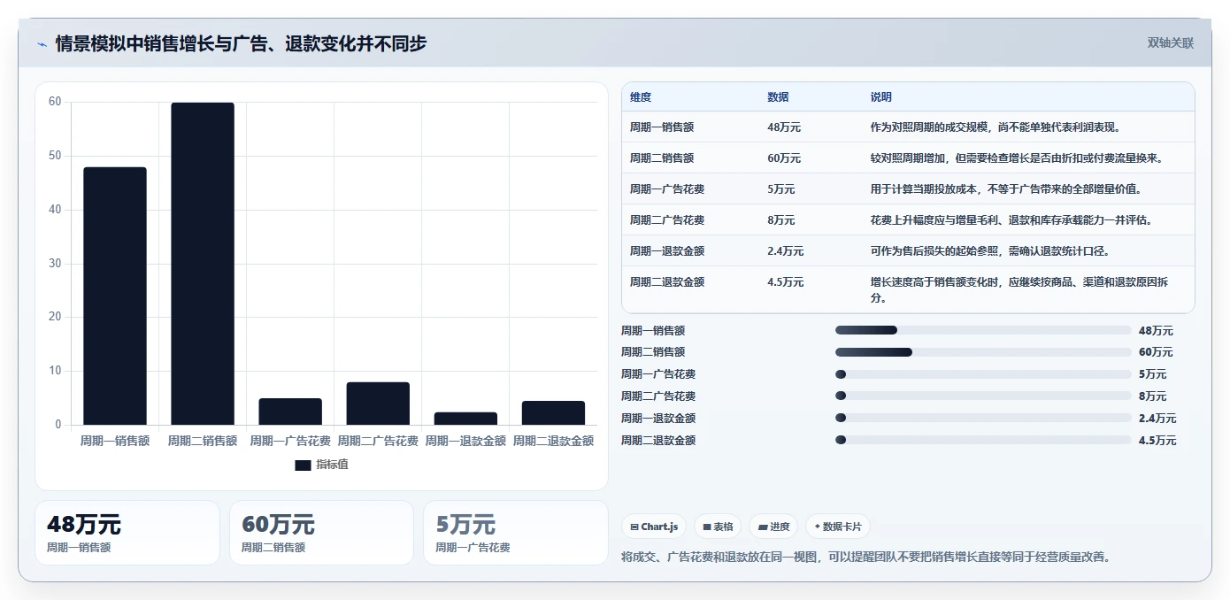
Task: Click 周期二广告花费 progress bar
Action: 983,396
